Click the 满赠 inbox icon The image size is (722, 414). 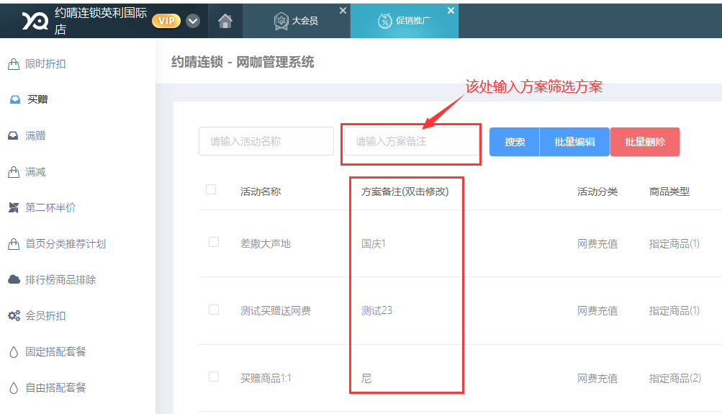[14, 135]
